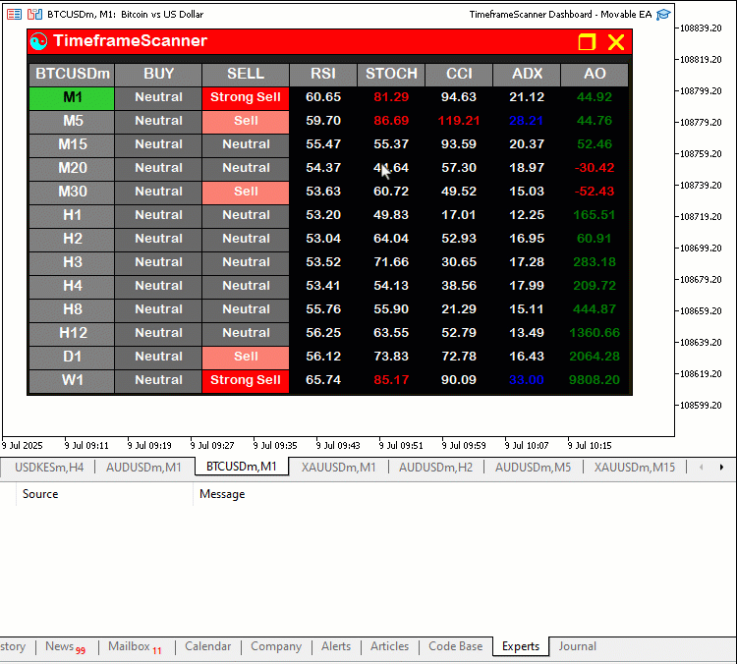Image resolution: width=737 pixels, height=664 pixels.
Task: Click Strong Sell signal in M1 row
Action: 246,98
